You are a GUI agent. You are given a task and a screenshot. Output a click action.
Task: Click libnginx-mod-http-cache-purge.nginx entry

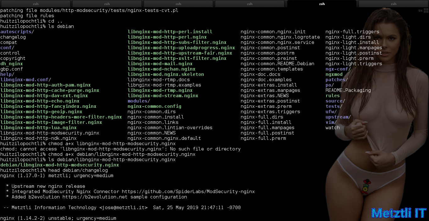[50, 90]
